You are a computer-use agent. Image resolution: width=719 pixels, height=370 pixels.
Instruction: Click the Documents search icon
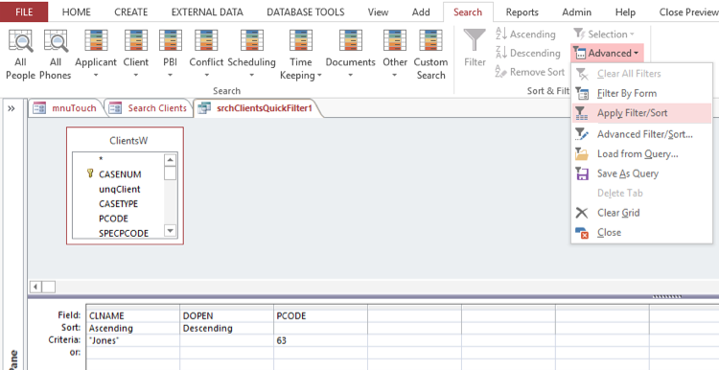350,40
